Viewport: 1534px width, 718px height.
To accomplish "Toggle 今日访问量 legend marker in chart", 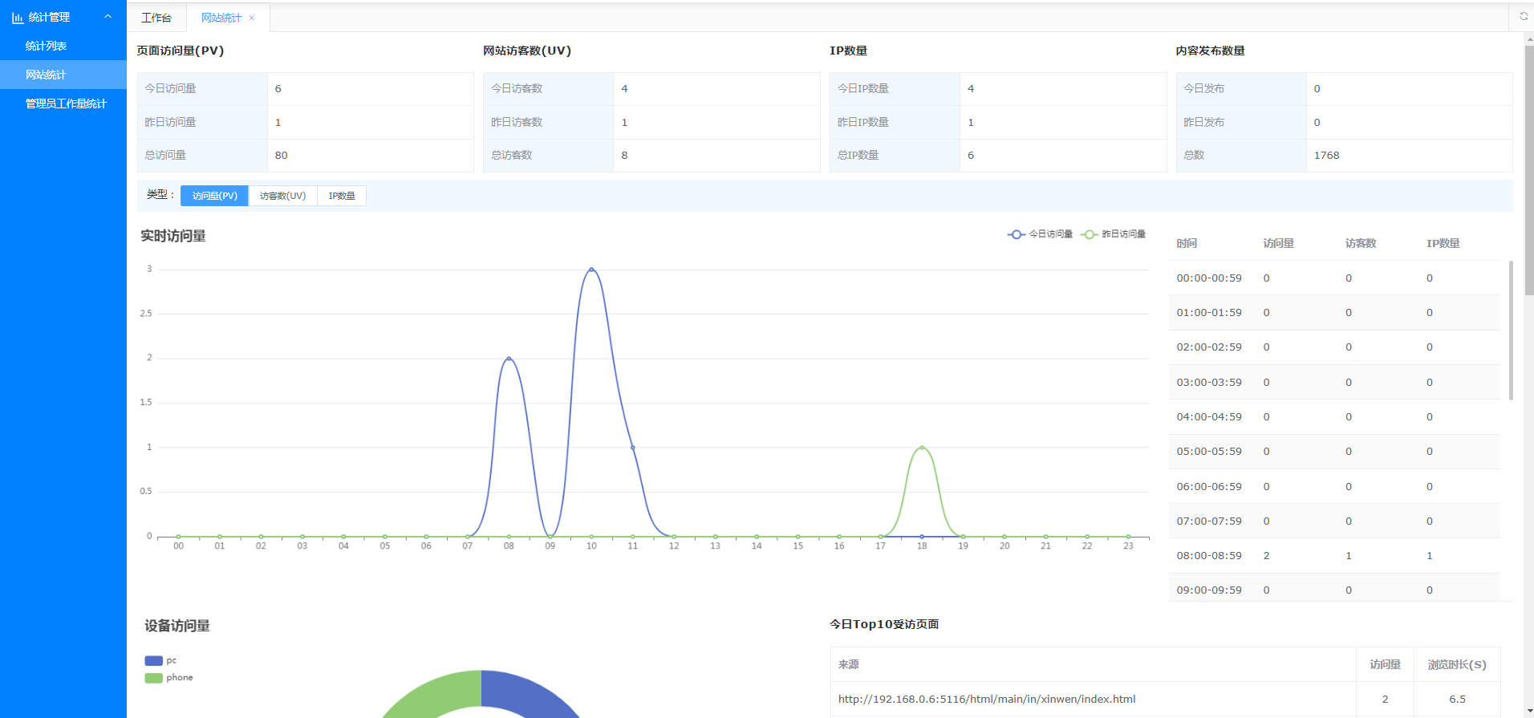I will (1017, 234).
